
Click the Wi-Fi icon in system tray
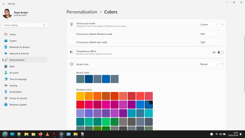point(217,134)
